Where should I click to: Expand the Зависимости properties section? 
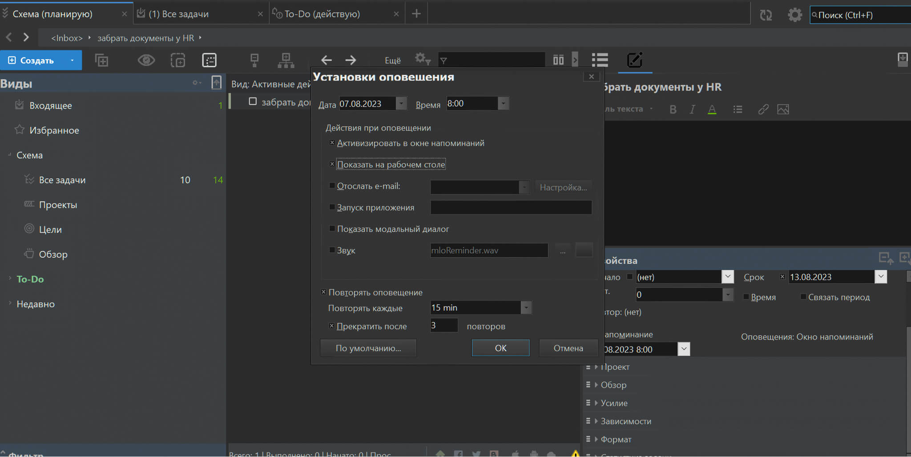[x=596, y=421]
